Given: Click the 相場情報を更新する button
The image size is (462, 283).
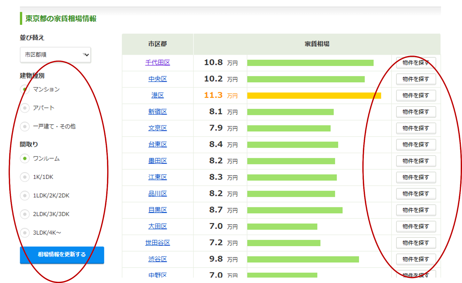Looking at the screenshot, I should pyautogui.click(x=62, y=255).
